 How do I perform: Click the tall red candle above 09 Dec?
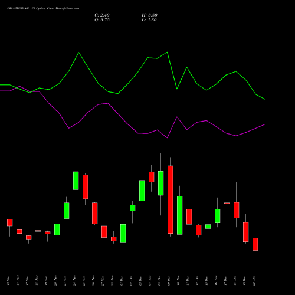(x=171, y=199)
